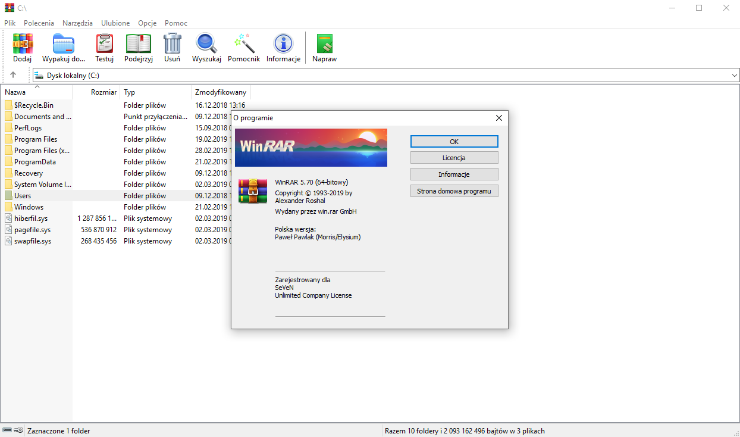740x437 pixels.
Task: Click OK in the About dialog
Action: pyautogui.click(x=454, y=142)
